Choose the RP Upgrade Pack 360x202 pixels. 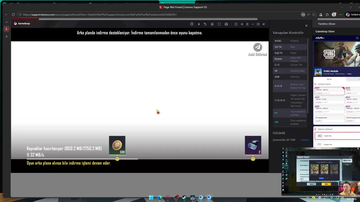329,119
